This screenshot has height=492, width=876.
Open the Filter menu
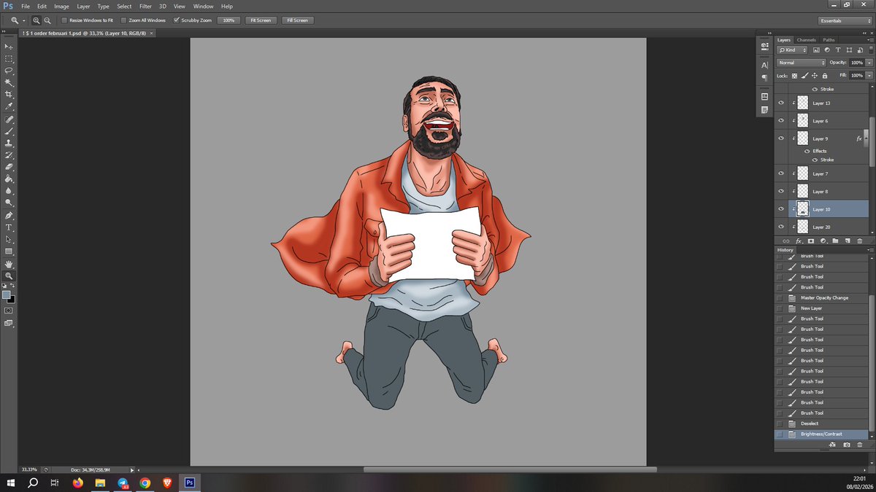point(145,6)
